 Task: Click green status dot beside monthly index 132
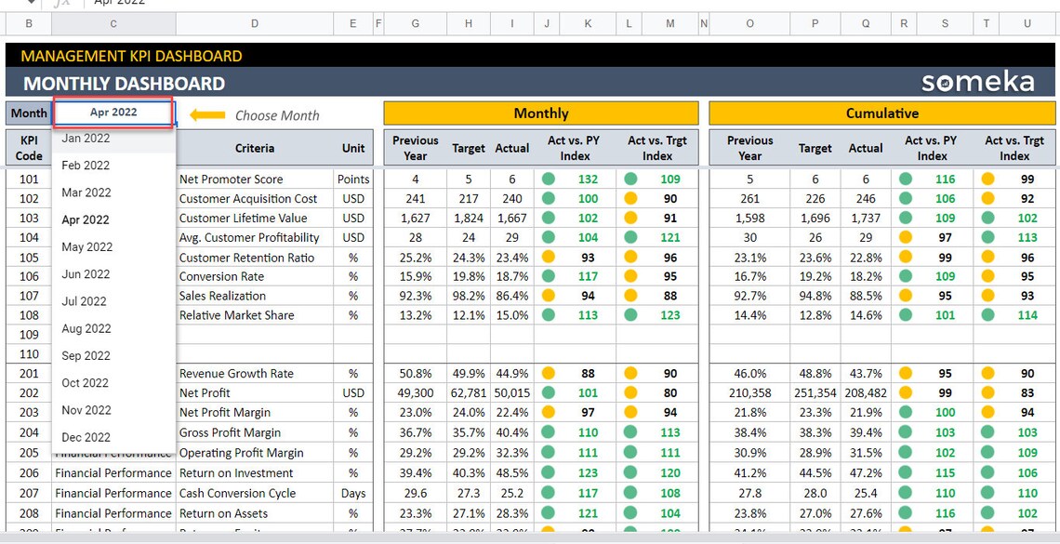point(549,179)
